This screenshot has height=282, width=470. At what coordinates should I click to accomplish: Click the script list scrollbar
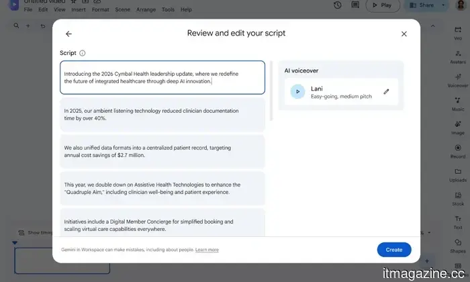point(271,91)
